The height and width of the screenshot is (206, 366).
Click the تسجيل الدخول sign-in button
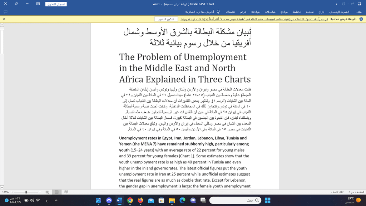click(56, 4)
